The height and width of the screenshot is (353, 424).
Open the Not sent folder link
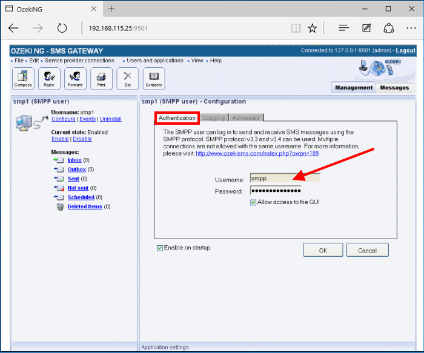[x=78, y=188]
